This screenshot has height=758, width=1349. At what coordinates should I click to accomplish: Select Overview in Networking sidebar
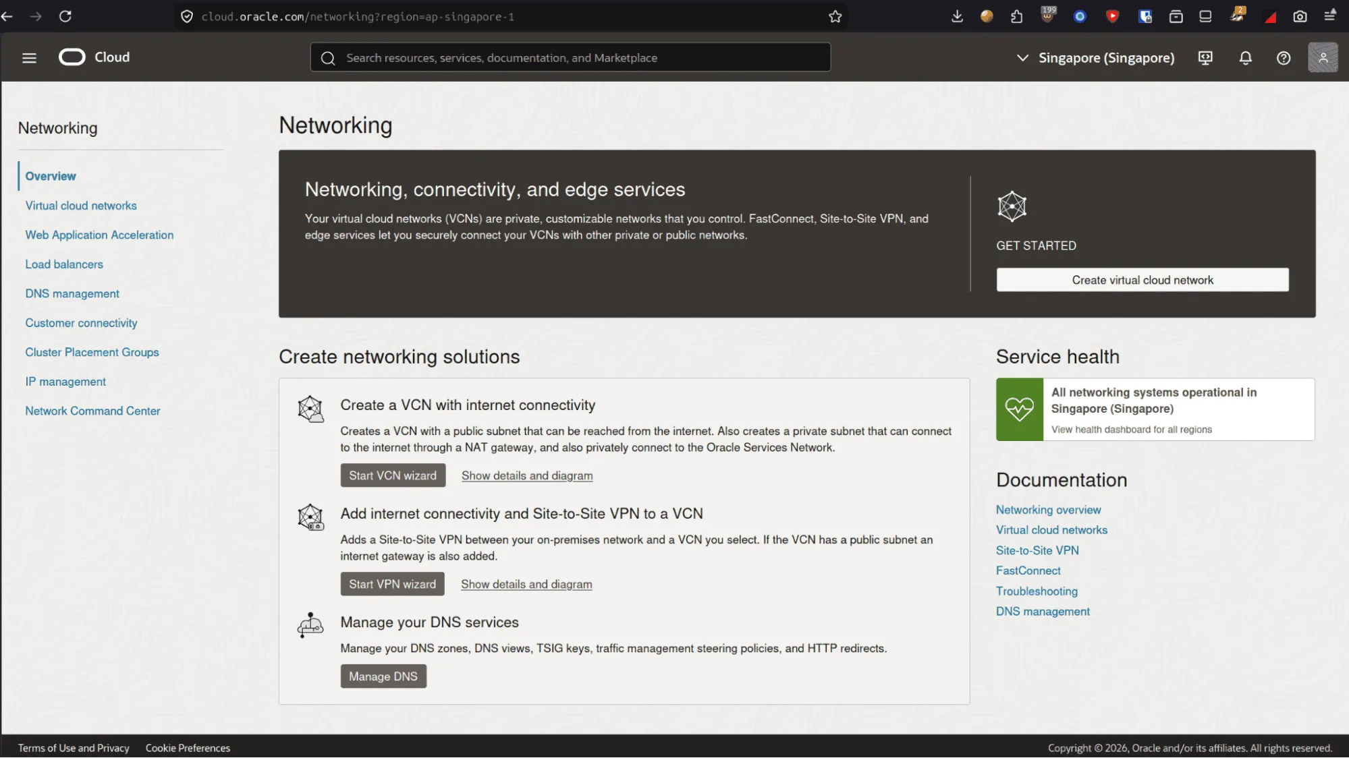click(x=51, y=176)
